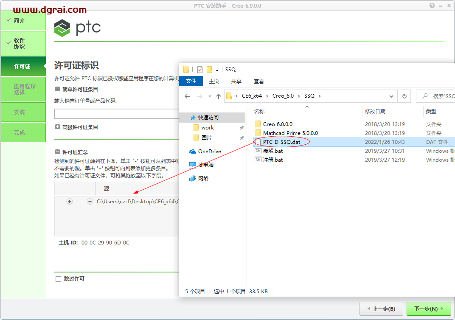
Task: Expand the chevron after CE6_x64 in path
Action: [267, 96]
